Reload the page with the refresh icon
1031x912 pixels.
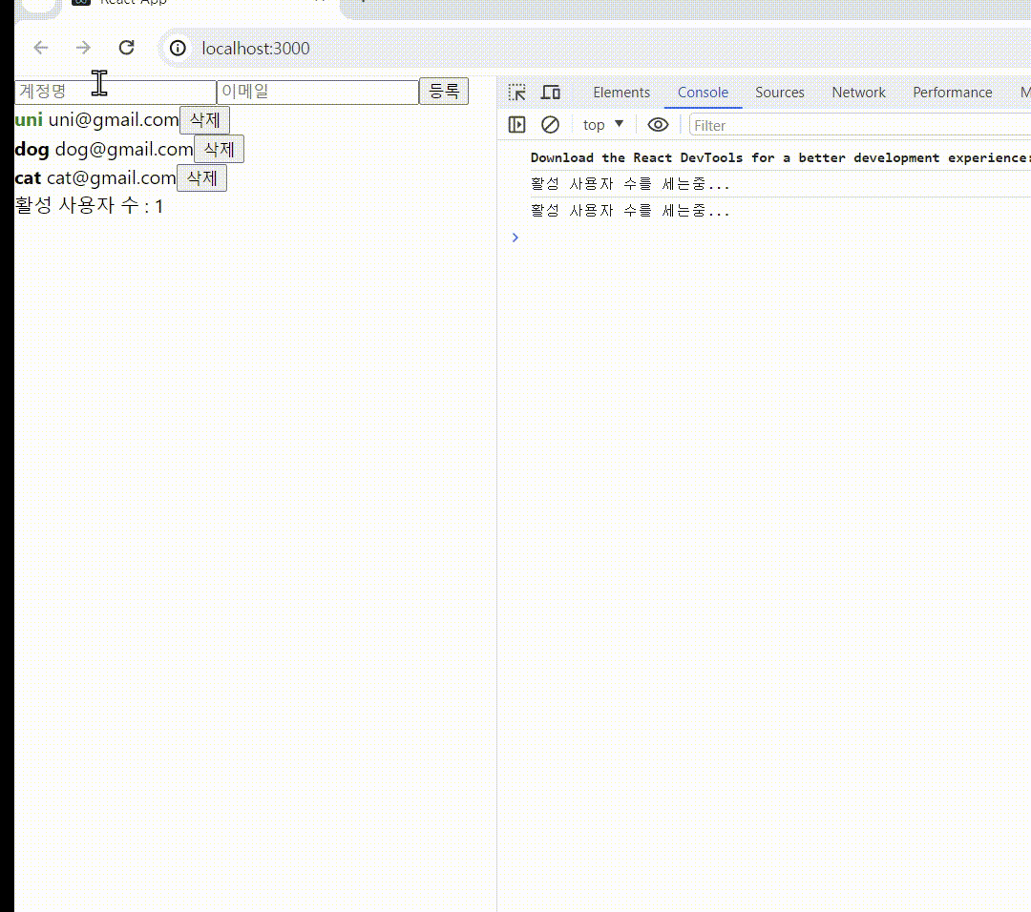(x=126, y=48)
